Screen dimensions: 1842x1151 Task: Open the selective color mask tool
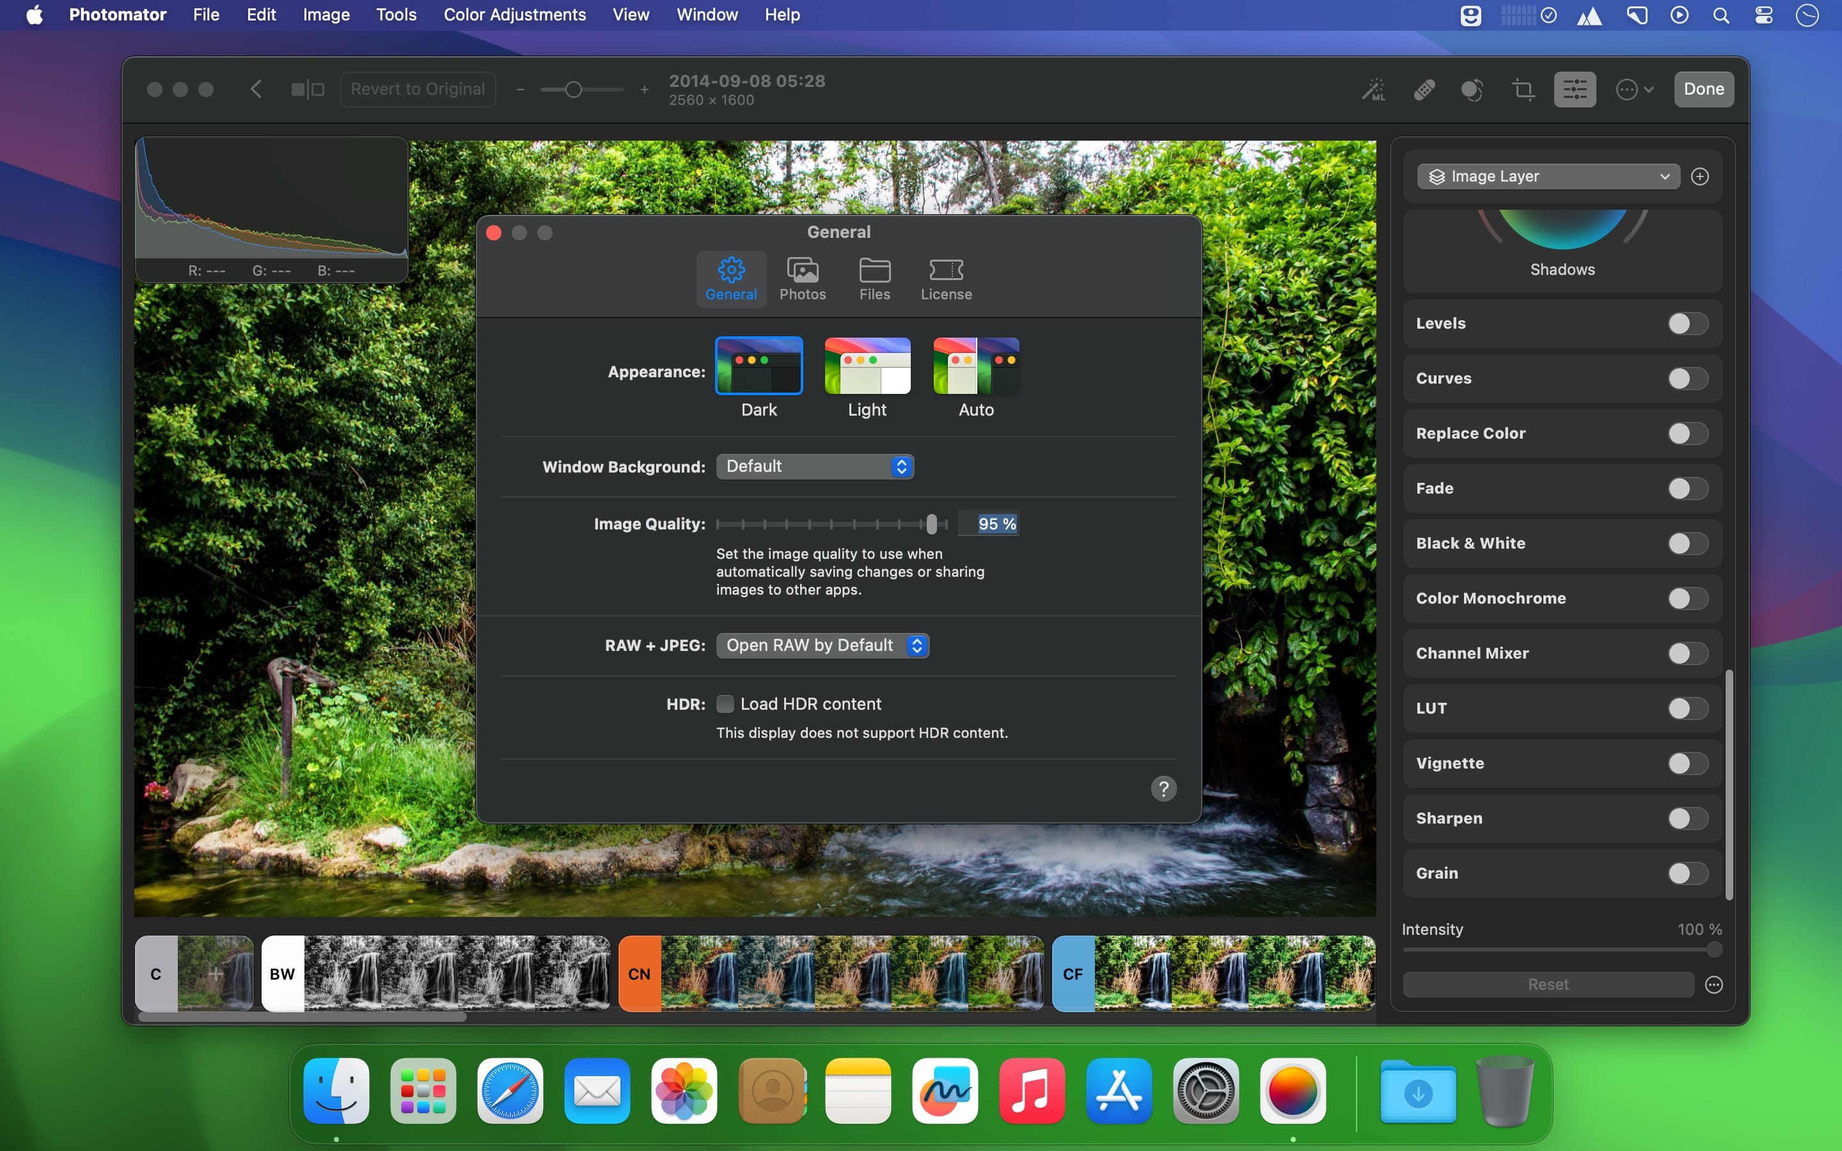tap(1472, 90)
